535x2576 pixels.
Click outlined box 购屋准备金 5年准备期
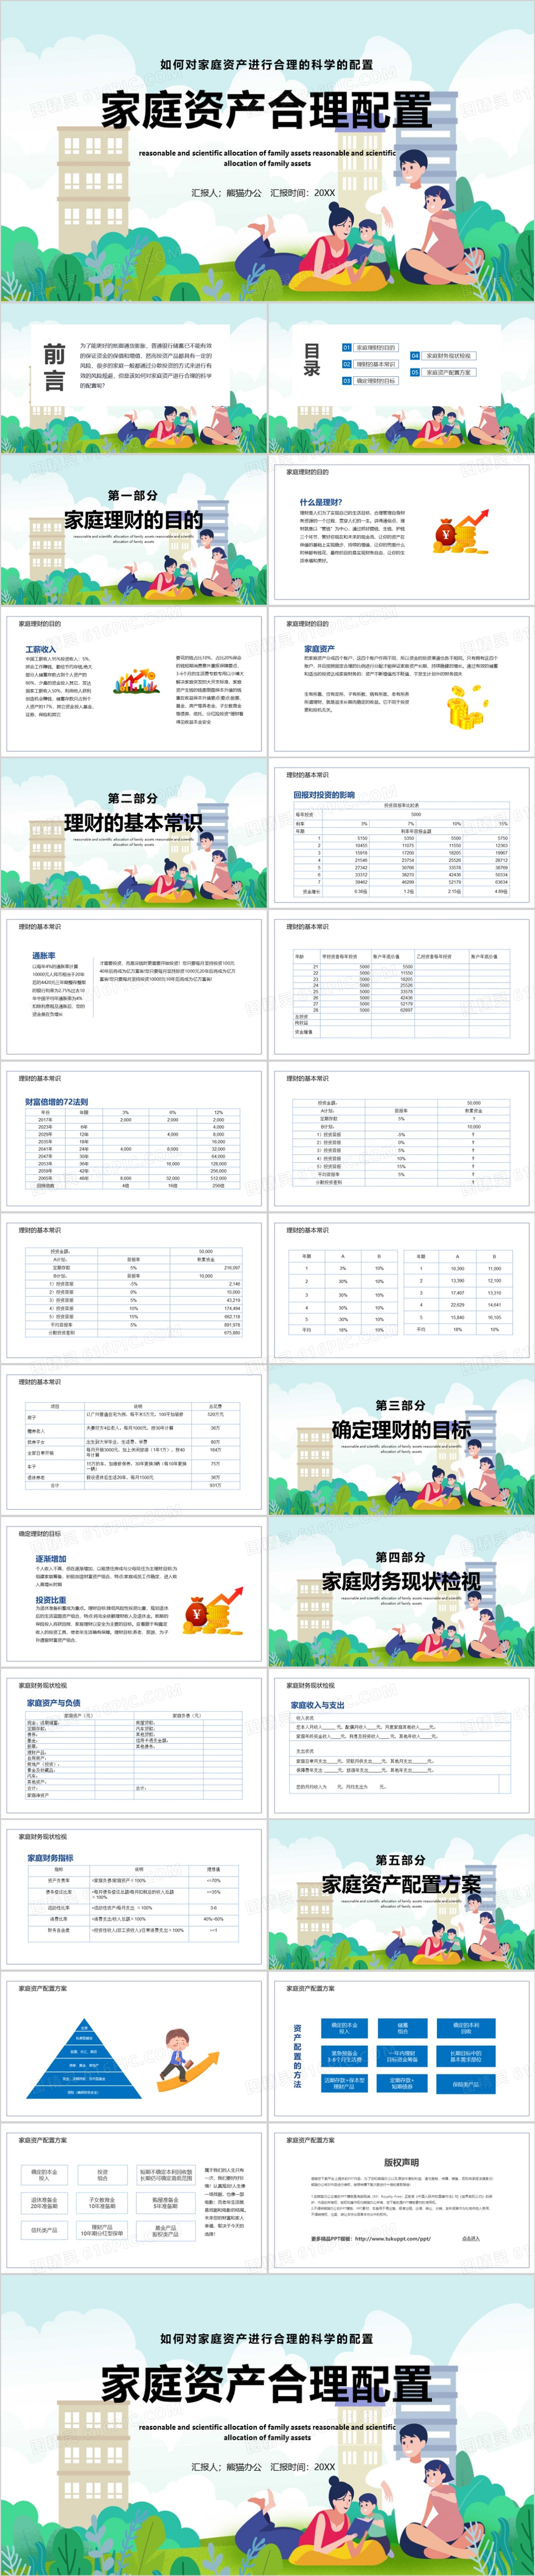tap(165, 2202)
